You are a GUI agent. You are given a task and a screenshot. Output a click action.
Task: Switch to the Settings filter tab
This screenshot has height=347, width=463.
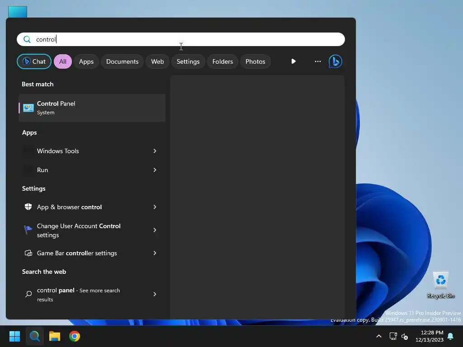click(188, 61)
